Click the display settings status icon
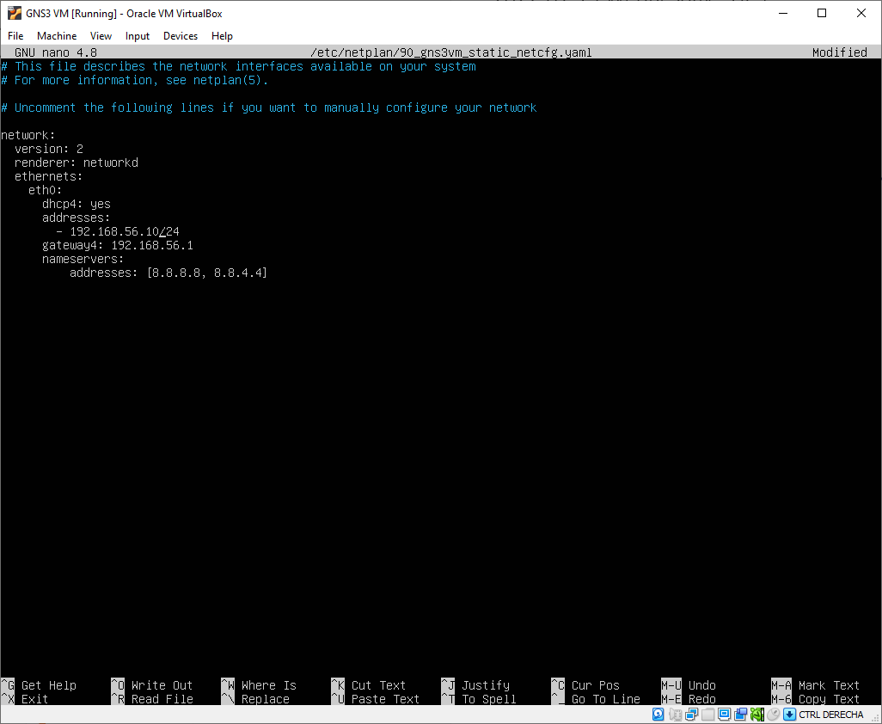Viewport: 882px width, 724px height. pos(724,715)
